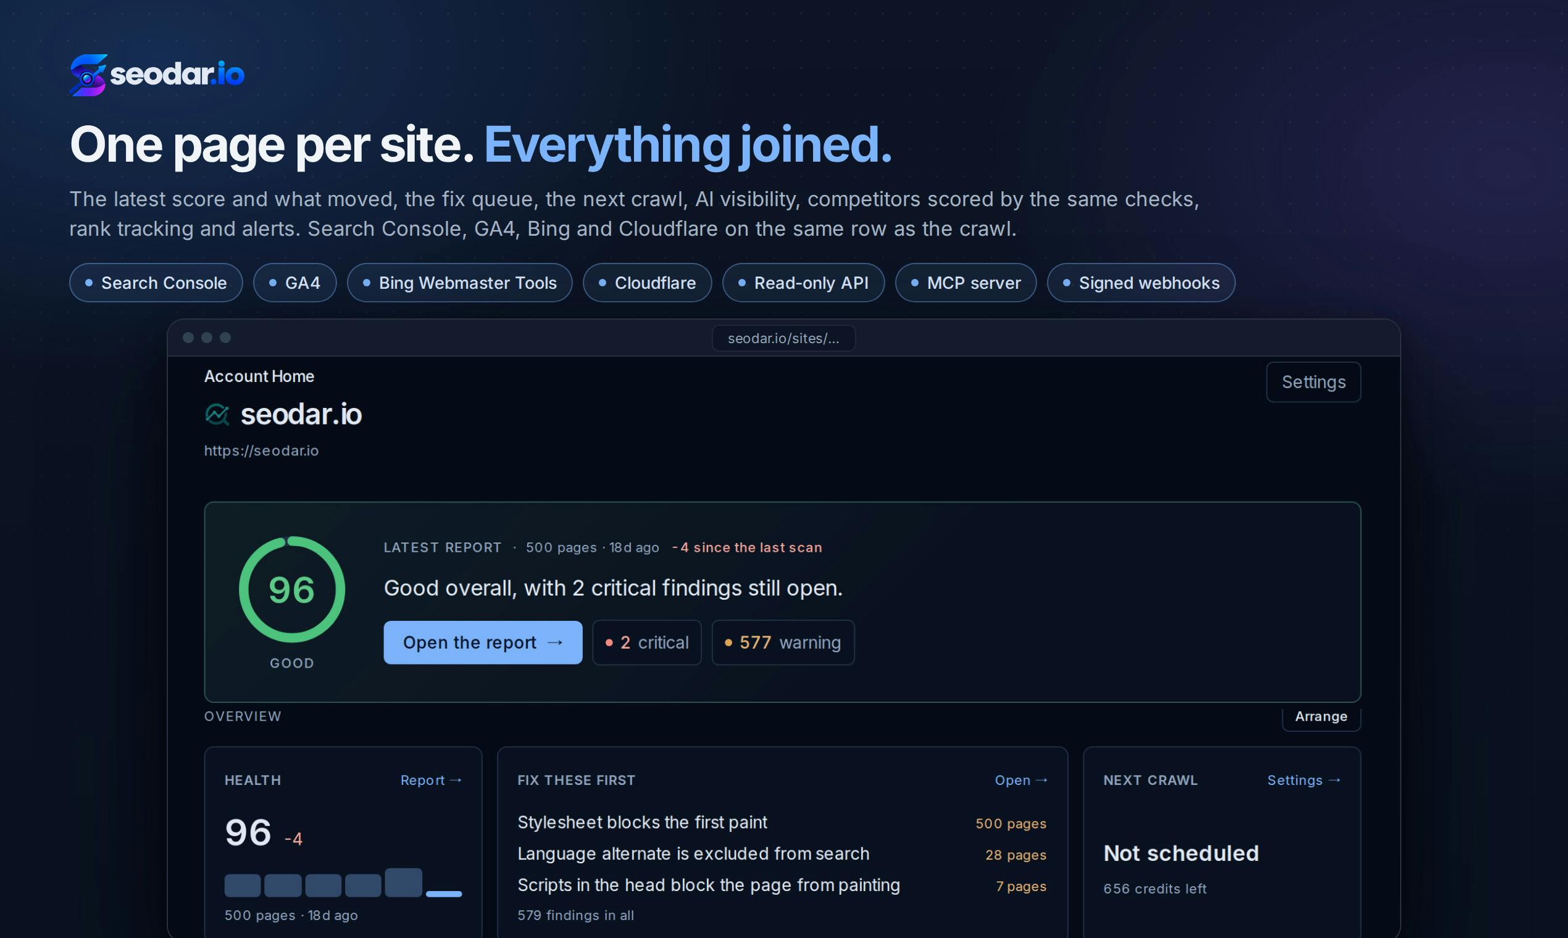Open the Fix These First link
The height and width of the screenshot is (938, 1568).
(1021, 780)
